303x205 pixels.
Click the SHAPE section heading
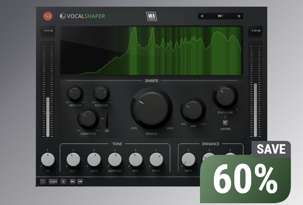(151, 81)
